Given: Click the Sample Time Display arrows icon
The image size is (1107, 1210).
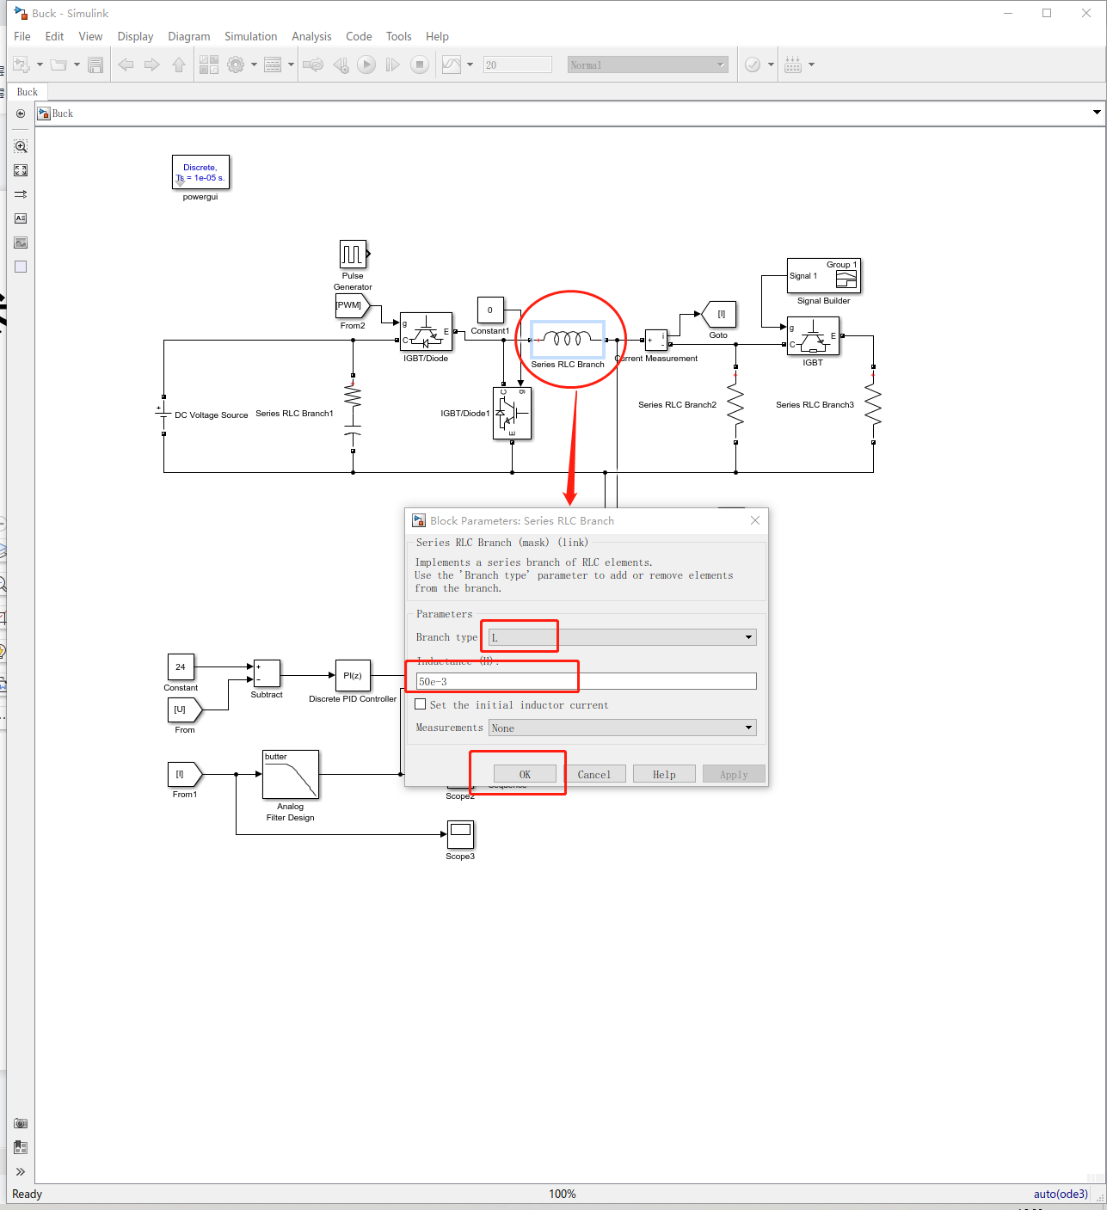Looking at the screenshot, I should point(21,194).
